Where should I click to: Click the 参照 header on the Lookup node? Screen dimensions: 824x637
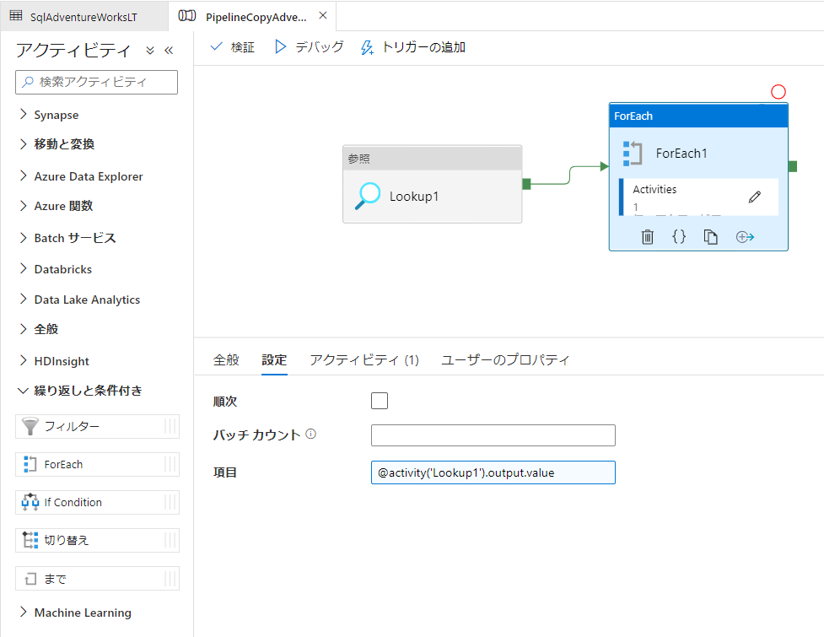[433, 159]
